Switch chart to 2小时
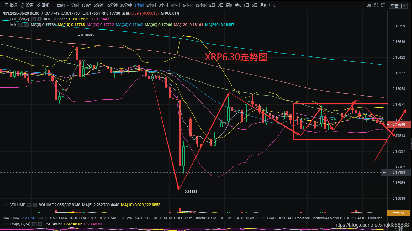Screen dimensions: 412x231 [x=151, y=5]
